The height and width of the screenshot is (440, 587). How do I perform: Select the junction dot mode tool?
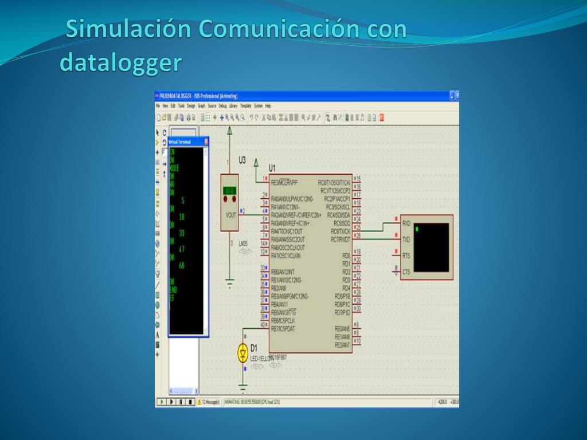coord(158,152)
